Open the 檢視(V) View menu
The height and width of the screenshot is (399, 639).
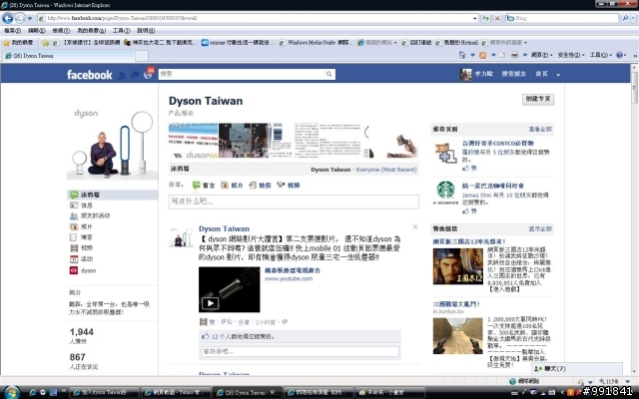pos(61,31)
